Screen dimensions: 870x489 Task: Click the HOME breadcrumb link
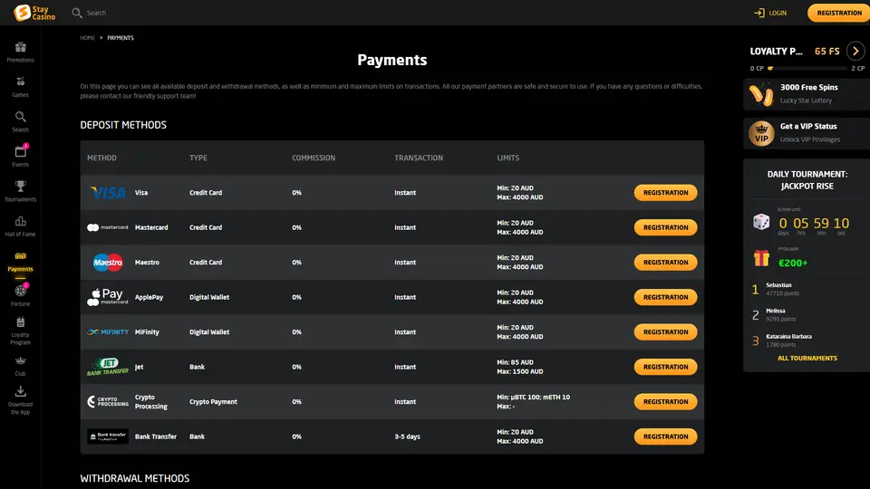[x=87, y=38]
